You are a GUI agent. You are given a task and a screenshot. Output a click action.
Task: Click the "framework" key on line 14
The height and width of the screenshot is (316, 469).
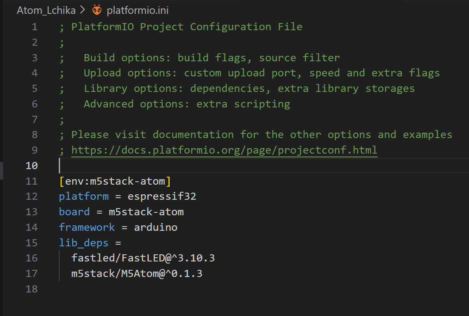(87, 227)
